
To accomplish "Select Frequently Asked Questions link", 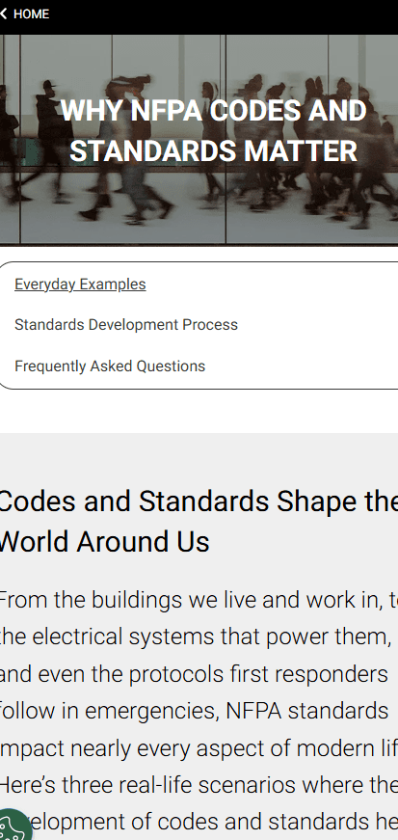I will point(110,366).
